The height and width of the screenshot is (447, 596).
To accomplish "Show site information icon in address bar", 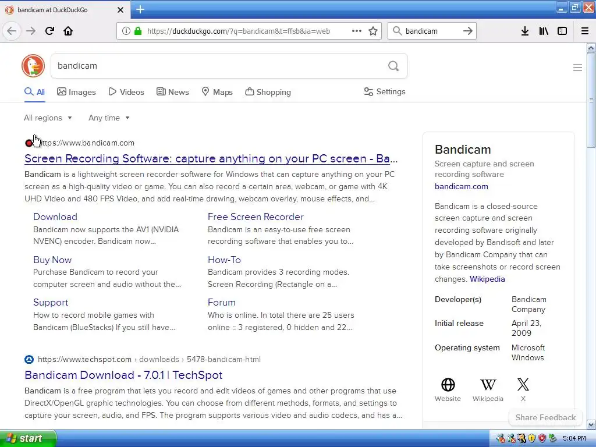I will (126, 31).
